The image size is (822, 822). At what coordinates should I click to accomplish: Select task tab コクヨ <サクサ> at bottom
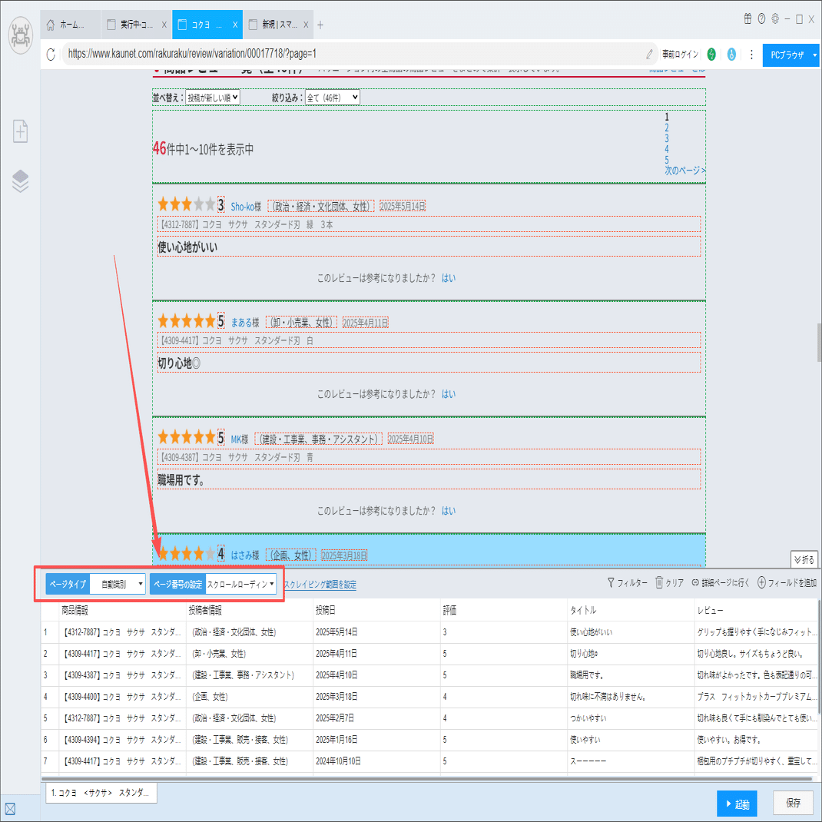coord(101,793)
